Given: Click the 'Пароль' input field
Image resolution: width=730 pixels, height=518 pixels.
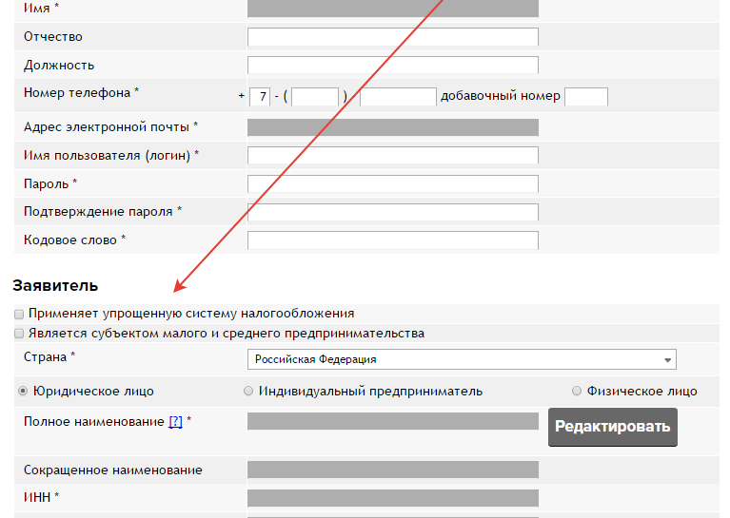Looking at the screenshot, I should pyautogui.click(x=392, y=183).
